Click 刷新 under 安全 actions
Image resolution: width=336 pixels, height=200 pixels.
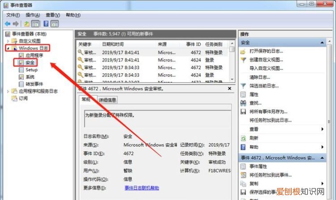[x=254, y=138]
